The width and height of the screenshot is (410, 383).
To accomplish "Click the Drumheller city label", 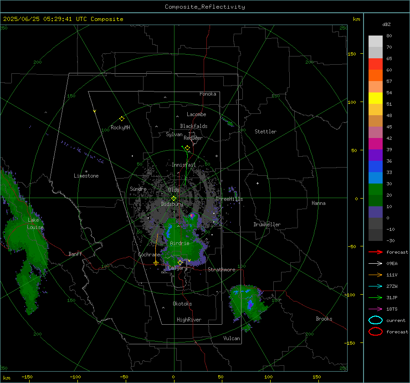I will (267, 225).
